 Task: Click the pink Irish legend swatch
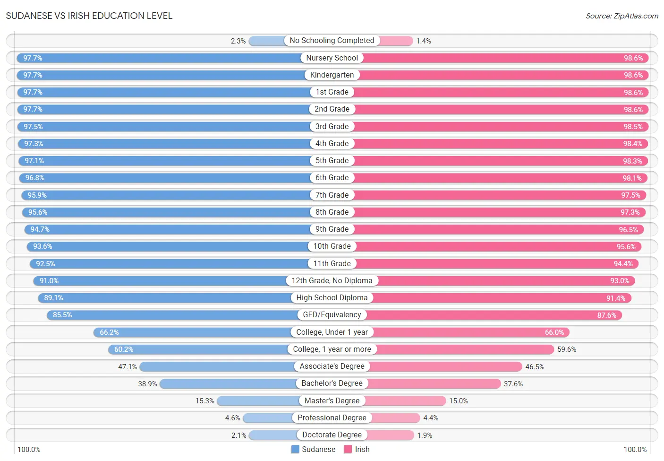coord(348,449)
